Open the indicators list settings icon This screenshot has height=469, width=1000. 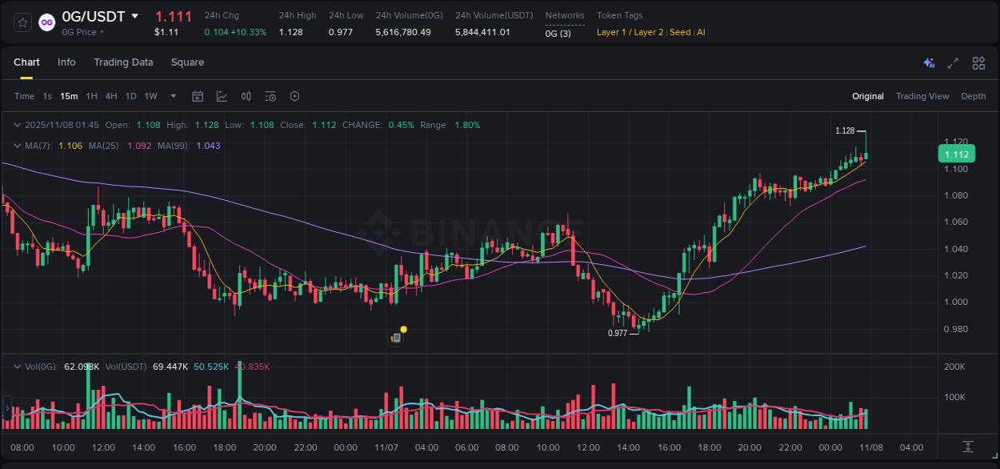coord(270,96)
